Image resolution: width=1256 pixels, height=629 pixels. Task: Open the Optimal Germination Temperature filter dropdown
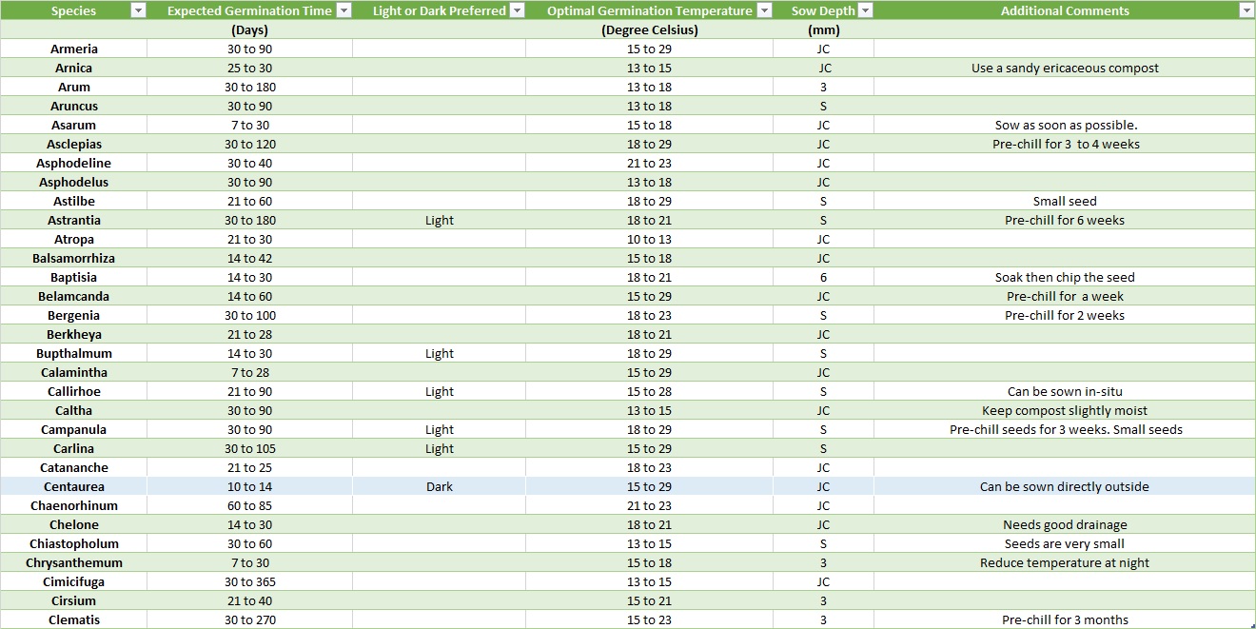pos(764,10)
